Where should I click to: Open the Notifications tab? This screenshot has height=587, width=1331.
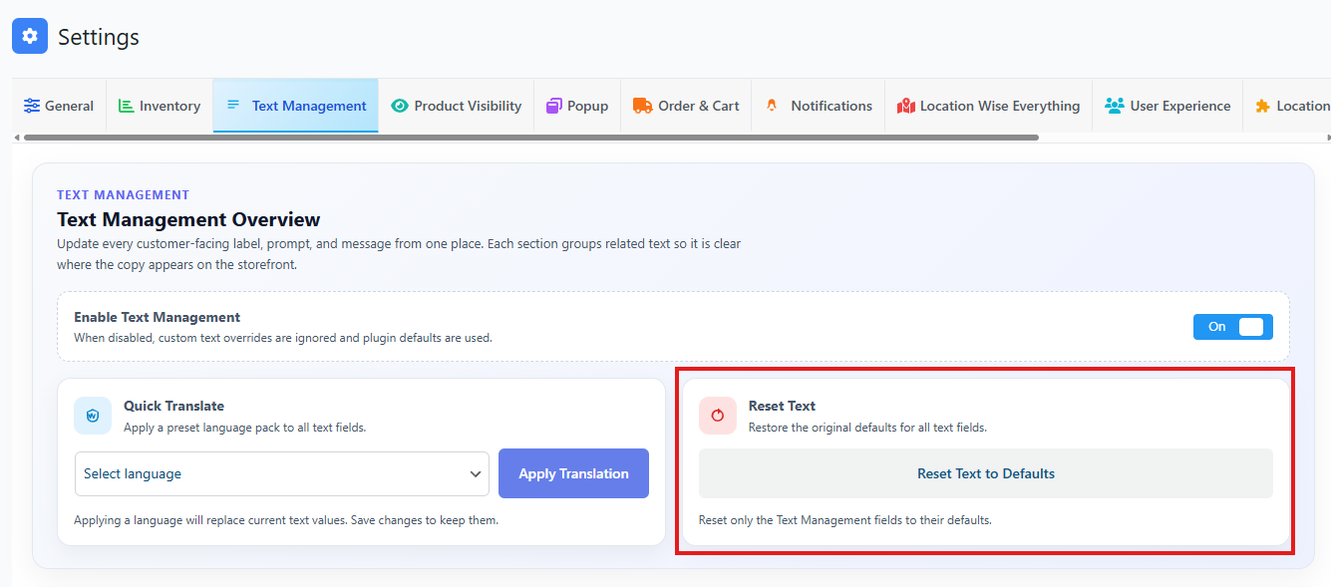click(x=819, y=106)
